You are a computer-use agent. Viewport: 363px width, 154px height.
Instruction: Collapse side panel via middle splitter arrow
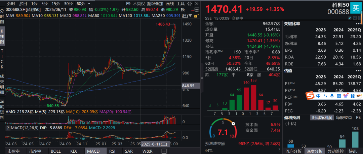[x=202, y=78]
